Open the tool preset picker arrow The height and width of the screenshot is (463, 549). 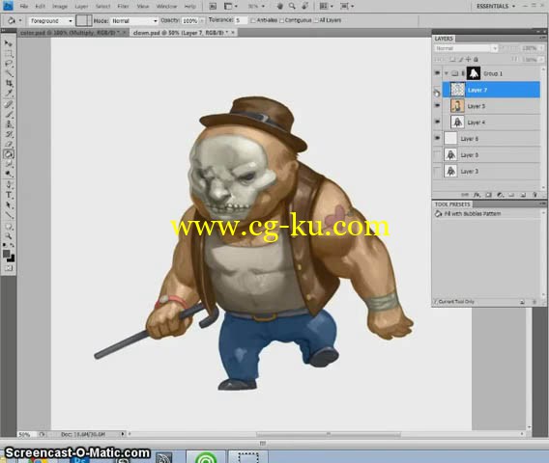[x=20, y=20]
